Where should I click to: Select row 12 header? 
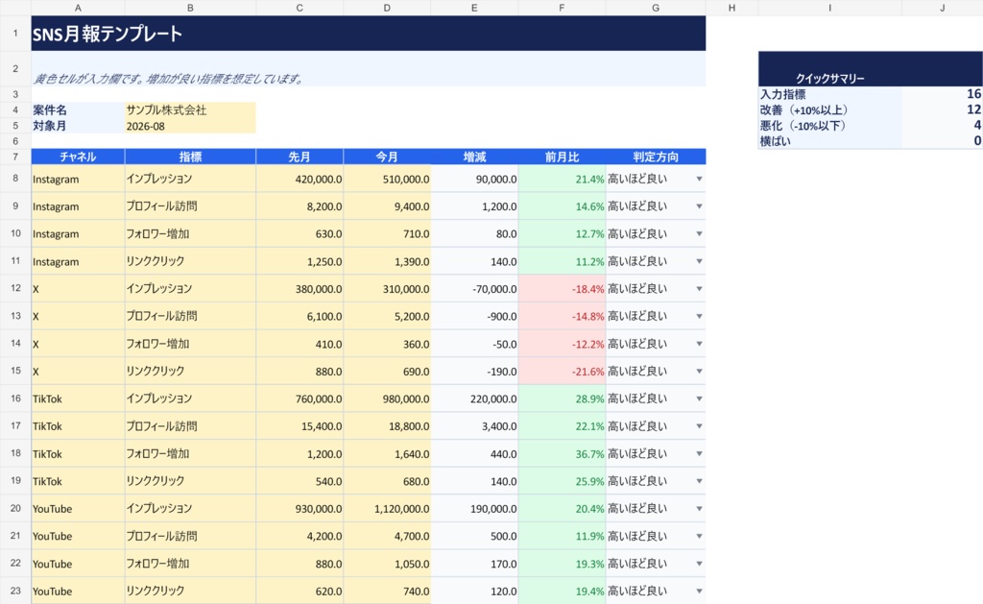pos(15,288)
